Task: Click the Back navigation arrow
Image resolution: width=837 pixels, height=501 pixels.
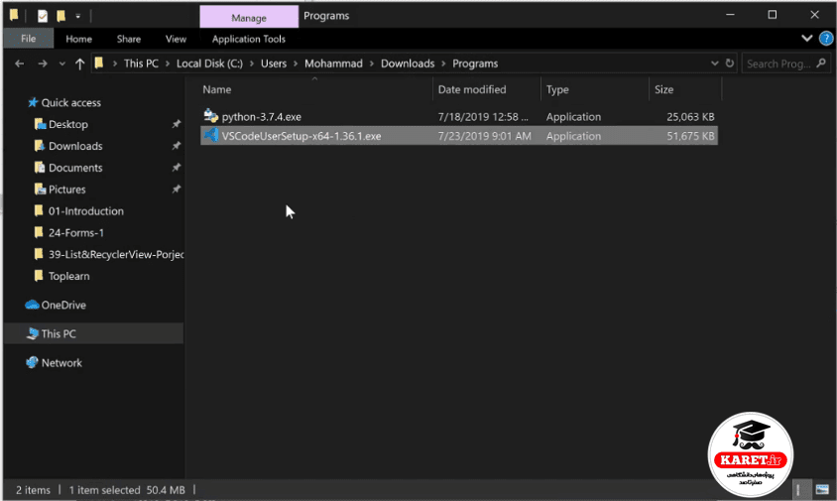Action: pos(20,63)
